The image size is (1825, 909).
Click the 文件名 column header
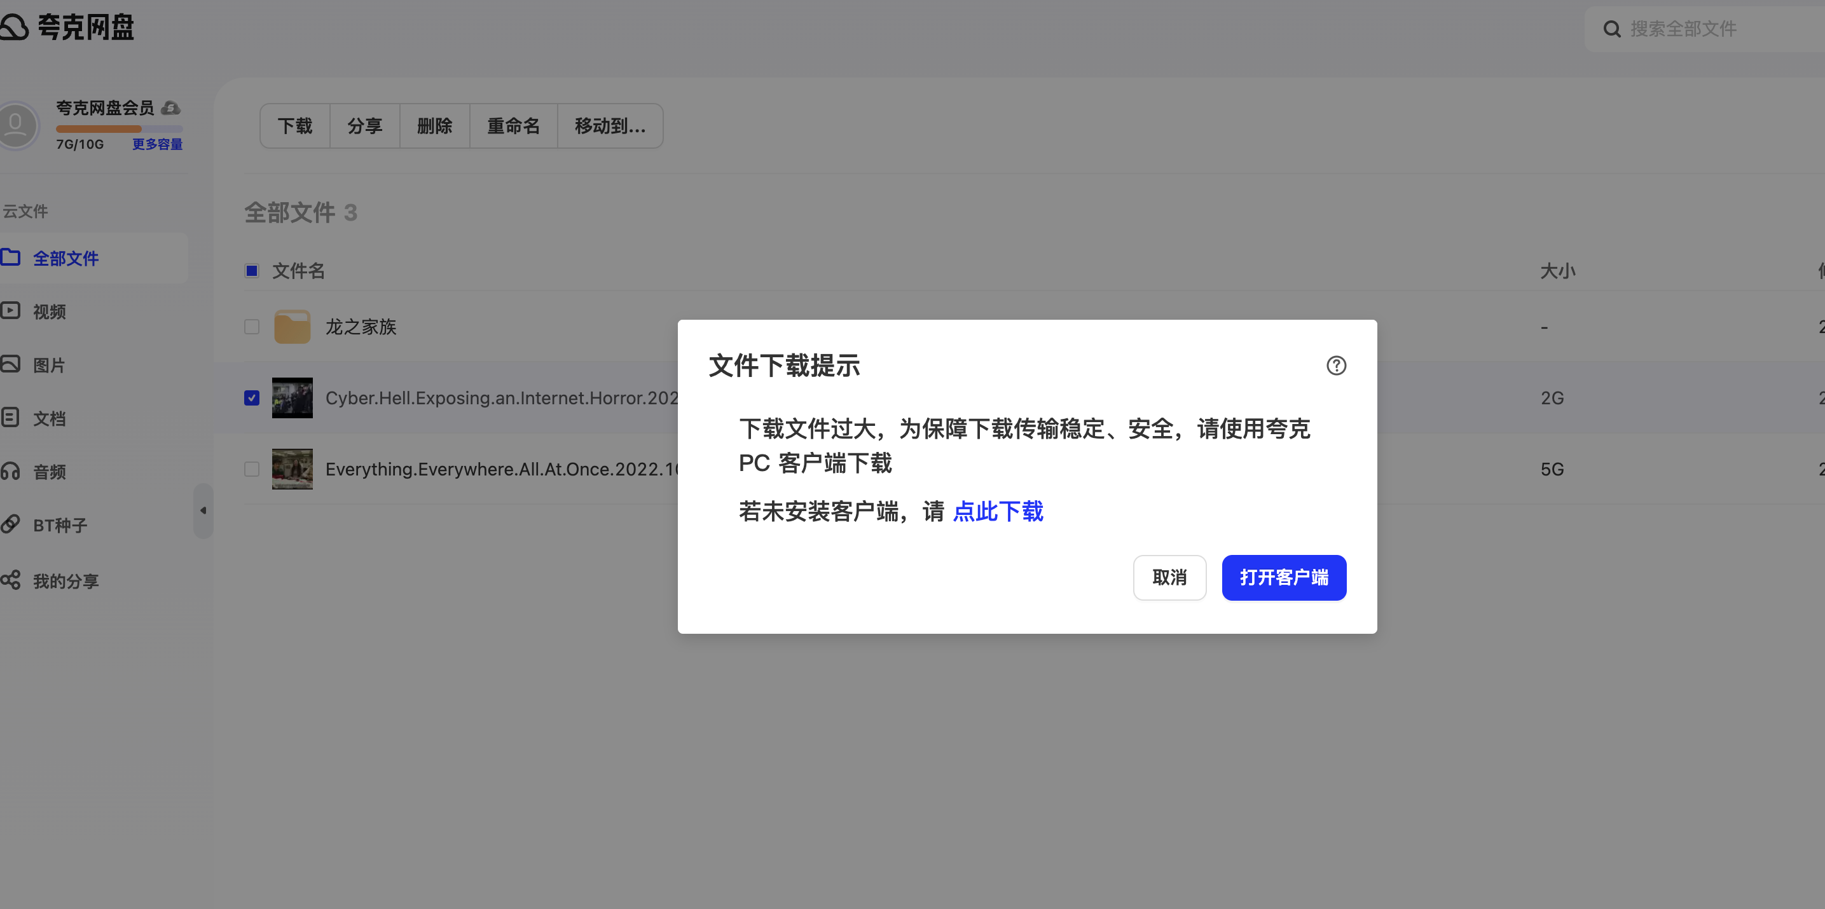[298, 271]
